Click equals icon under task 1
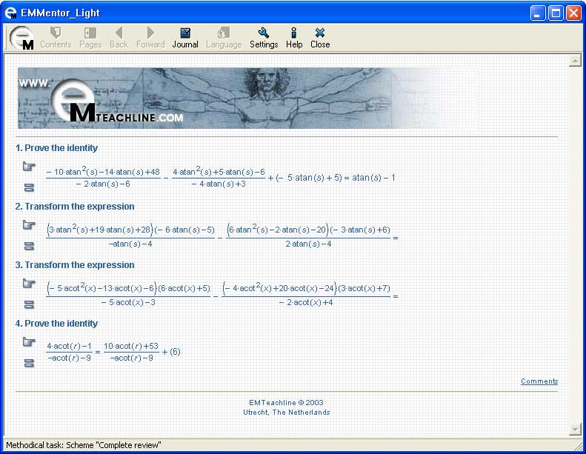 29,188
